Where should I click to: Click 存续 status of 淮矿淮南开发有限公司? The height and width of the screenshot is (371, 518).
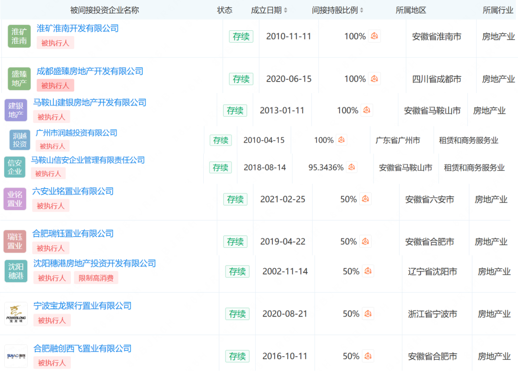(241, 36)
